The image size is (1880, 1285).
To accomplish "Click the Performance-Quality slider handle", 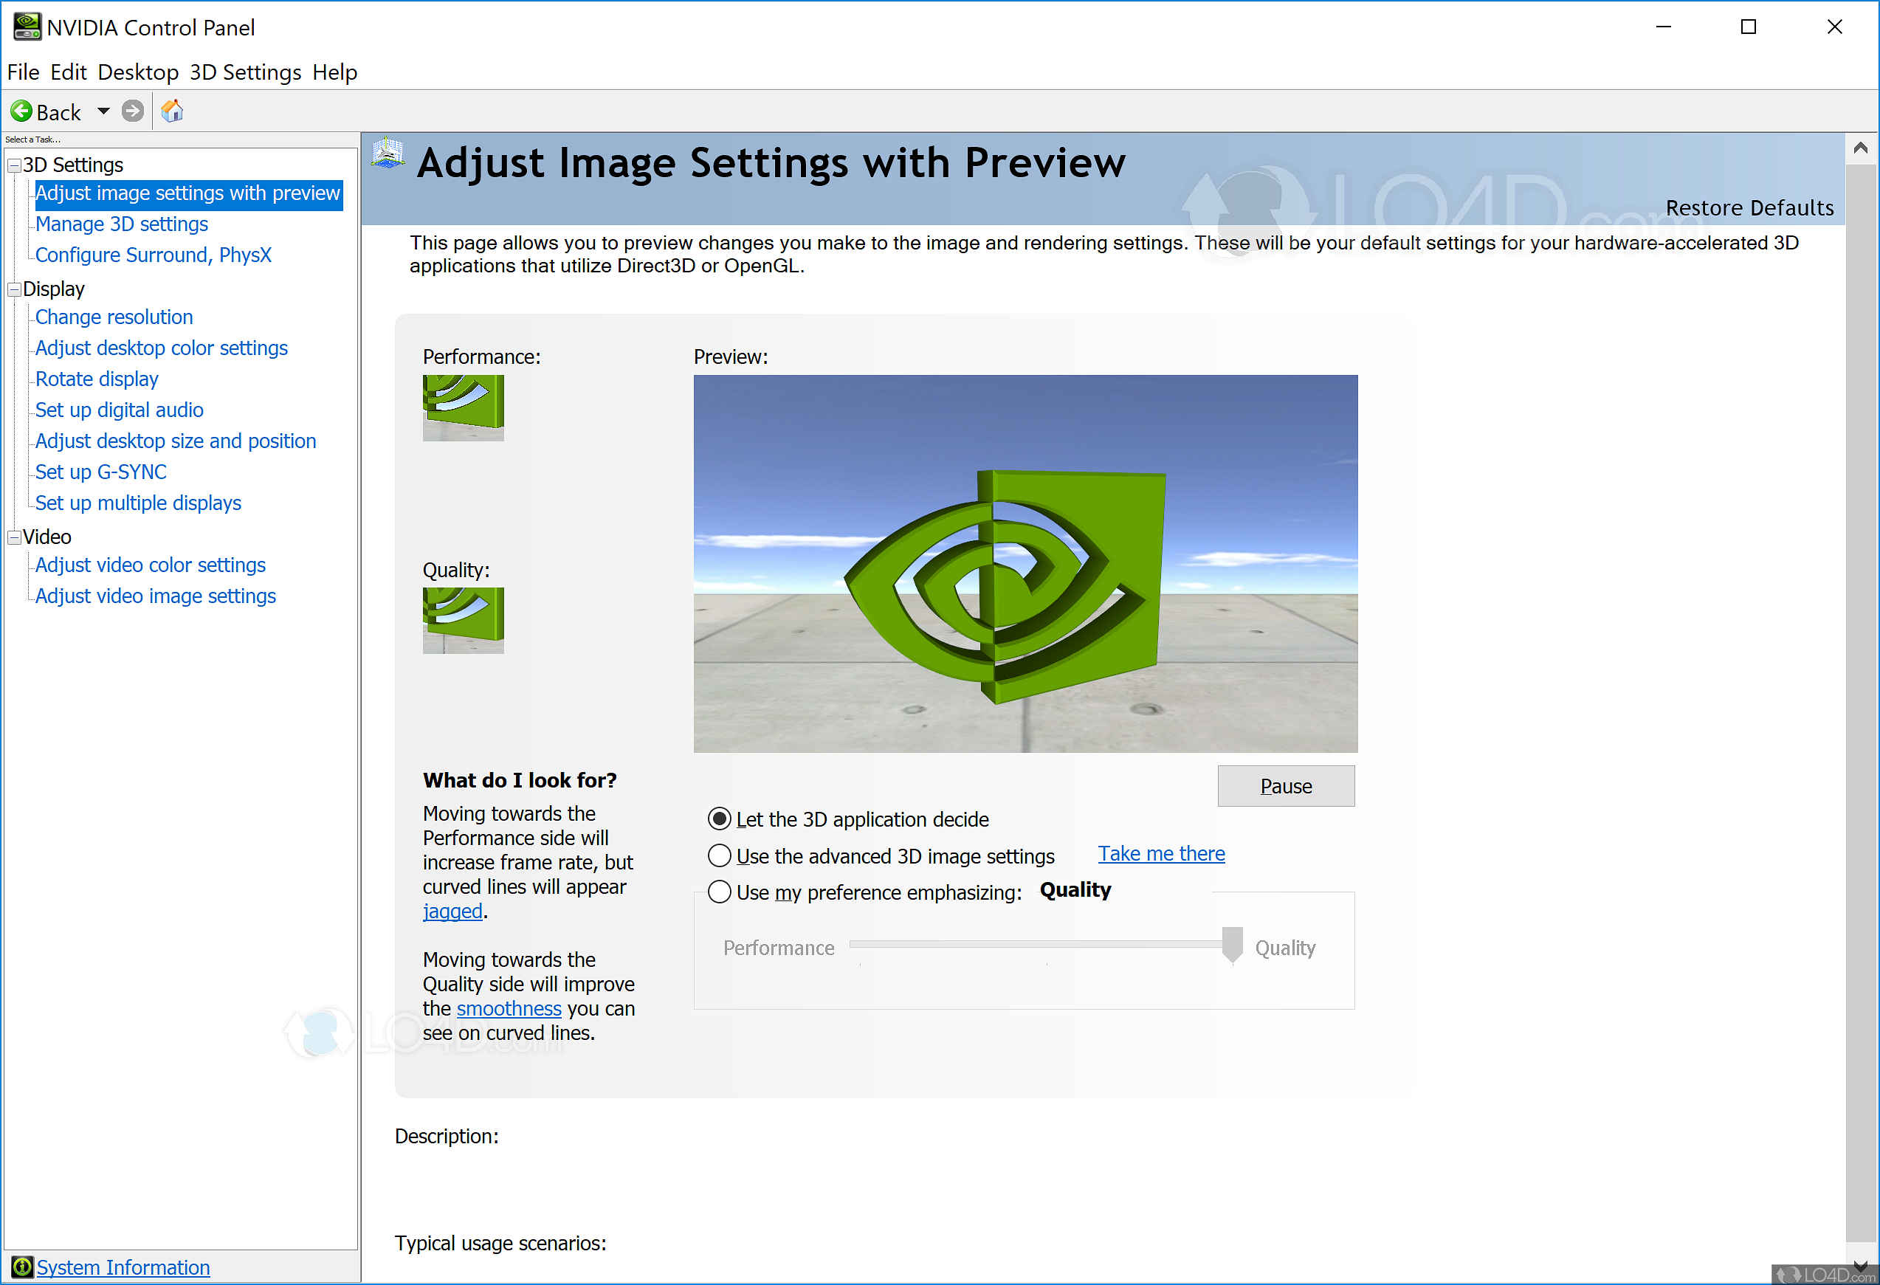I will pos(1232,944).
